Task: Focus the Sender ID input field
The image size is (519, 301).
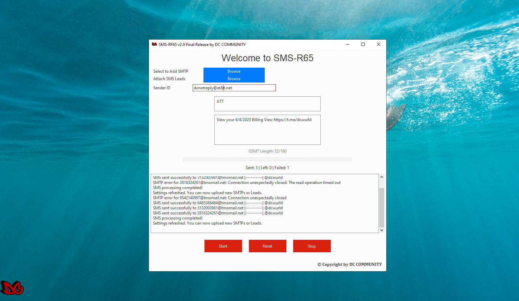Action: pos(234,88)
